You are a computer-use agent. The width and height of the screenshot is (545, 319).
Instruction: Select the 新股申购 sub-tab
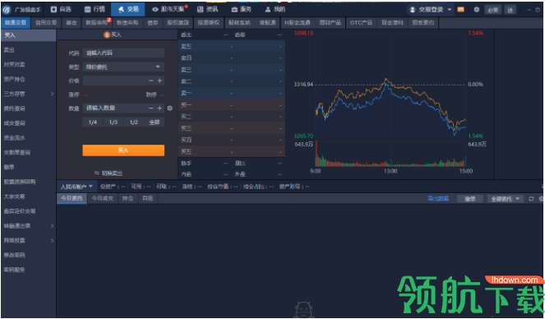click(97, 23)
